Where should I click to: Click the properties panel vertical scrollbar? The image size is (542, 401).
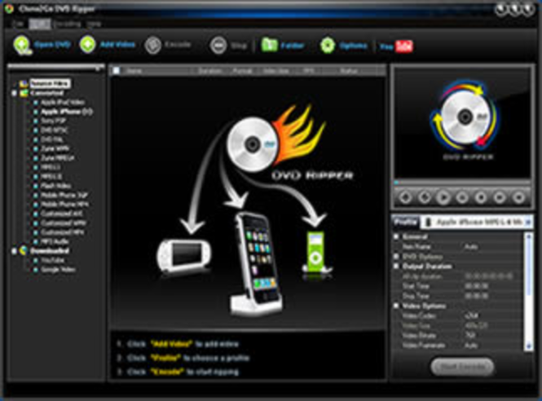click(x=528, y=292)
